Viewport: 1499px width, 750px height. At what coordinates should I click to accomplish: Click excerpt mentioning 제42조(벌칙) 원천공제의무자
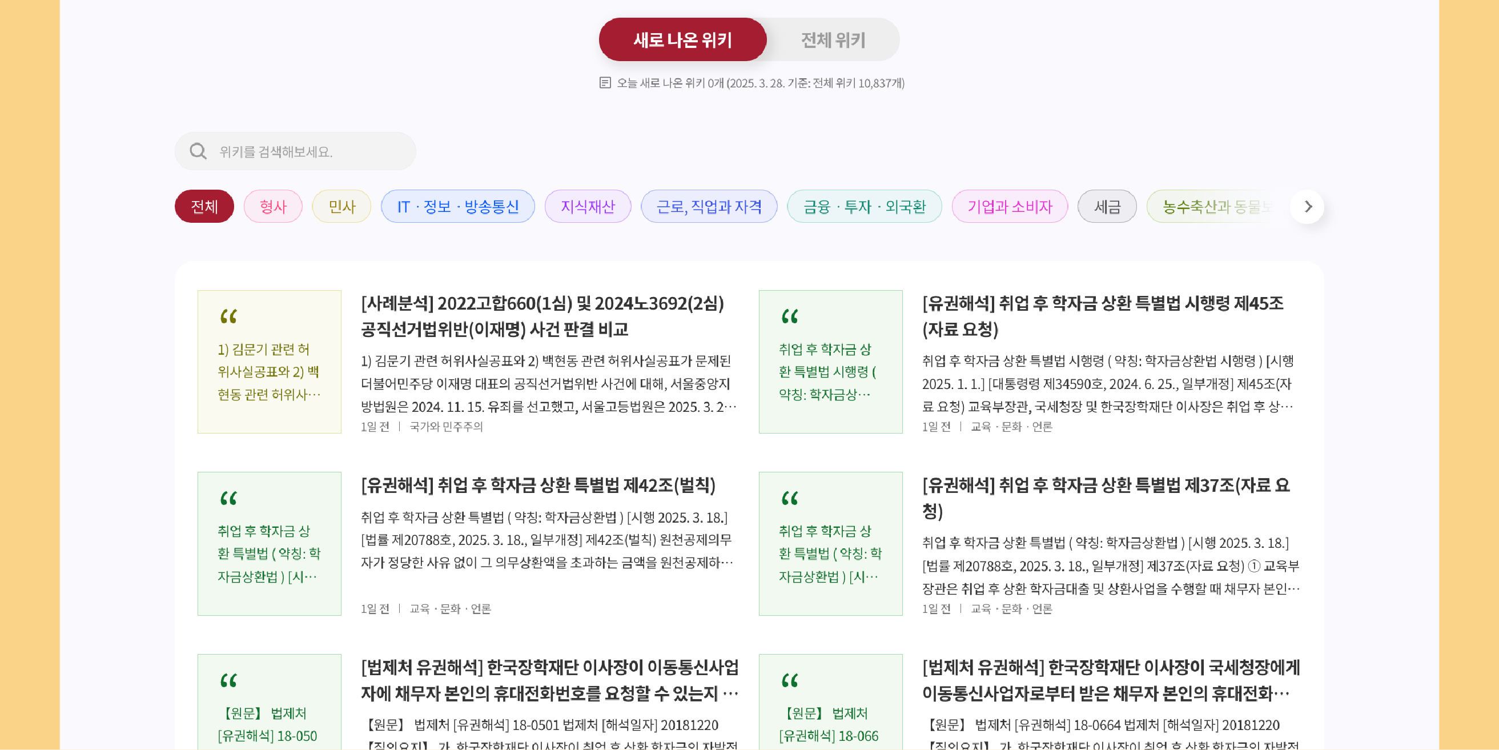point(547,540)
